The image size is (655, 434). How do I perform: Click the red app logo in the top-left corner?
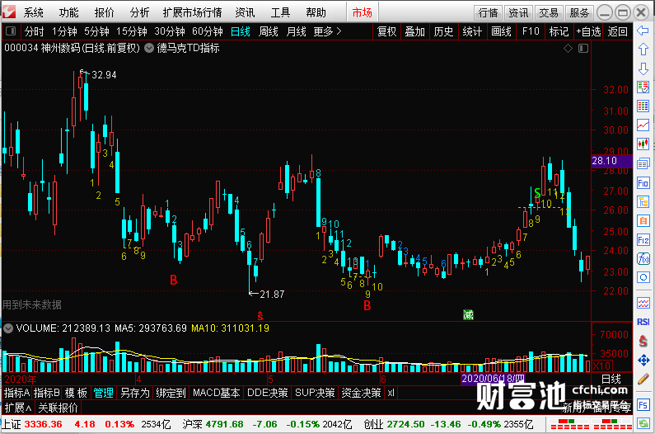pyautogui.click(x=9, y=12)
